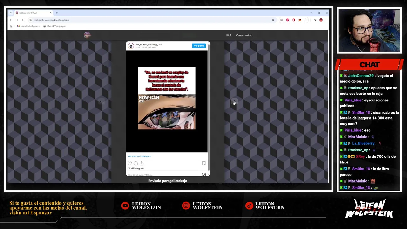Open comments with the speech bubble icon

pos(135,163)
